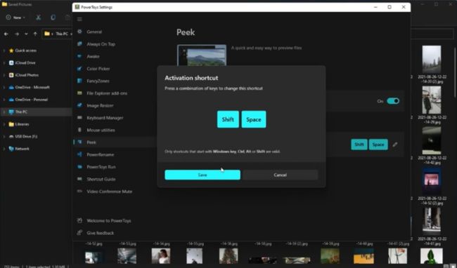Open the PowerToys hamburger navigation menu
Viewport: 457px width, 268px height.
point(79,19)
